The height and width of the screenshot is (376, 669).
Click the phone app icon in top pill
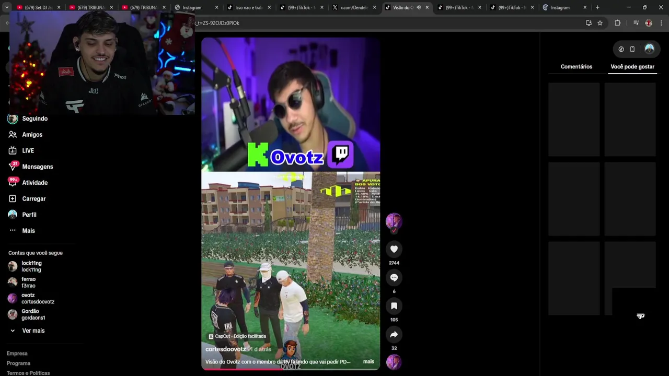coord(632,49)
